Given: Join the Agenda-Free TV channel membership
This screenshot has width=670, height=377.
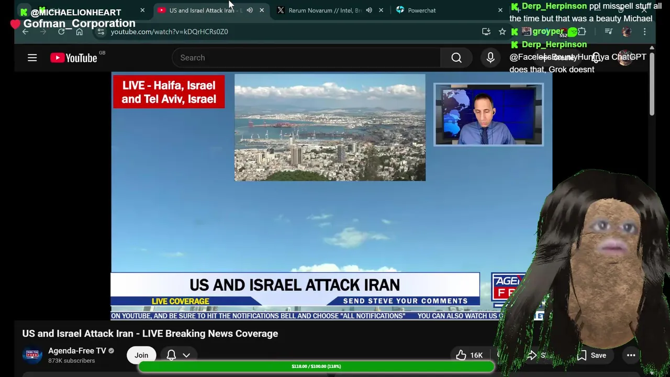Looking at the screenshot, I should point(141,355).
